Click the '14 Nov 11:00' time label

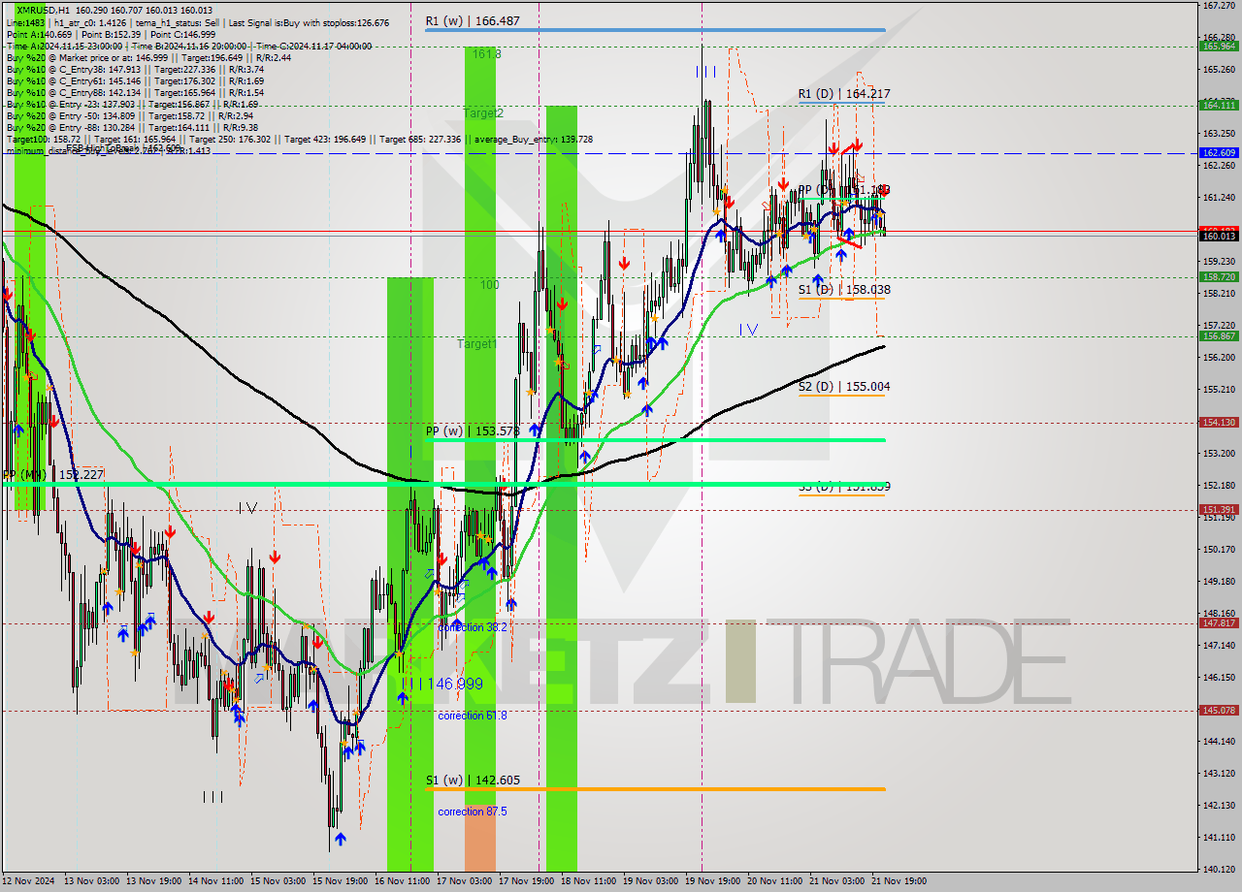click(x=214, y=881)
